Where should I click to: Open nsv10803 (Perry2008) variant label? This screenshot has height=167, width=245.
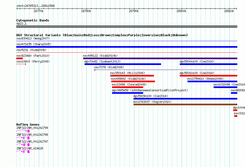[x=33, y=61]
